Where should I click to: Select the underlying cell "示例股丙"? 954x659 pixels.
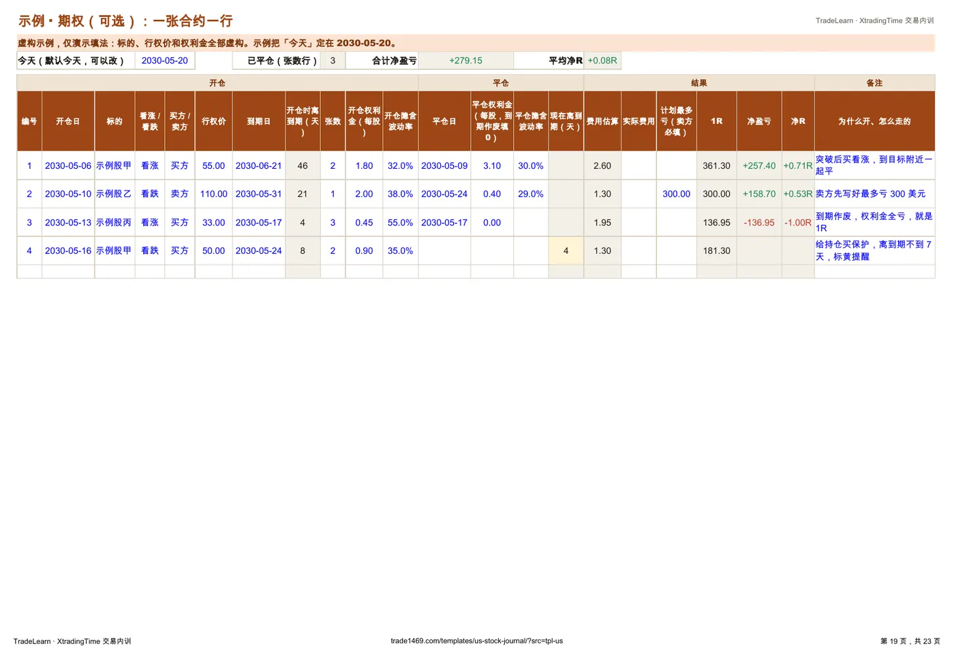(114, 223)
